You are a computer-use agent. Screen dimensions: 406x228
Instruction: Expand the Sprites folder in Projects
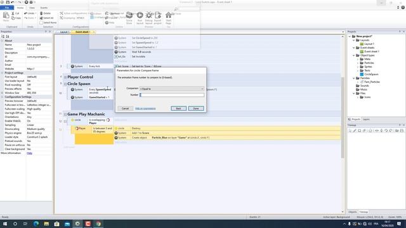(x=358, y=66)
